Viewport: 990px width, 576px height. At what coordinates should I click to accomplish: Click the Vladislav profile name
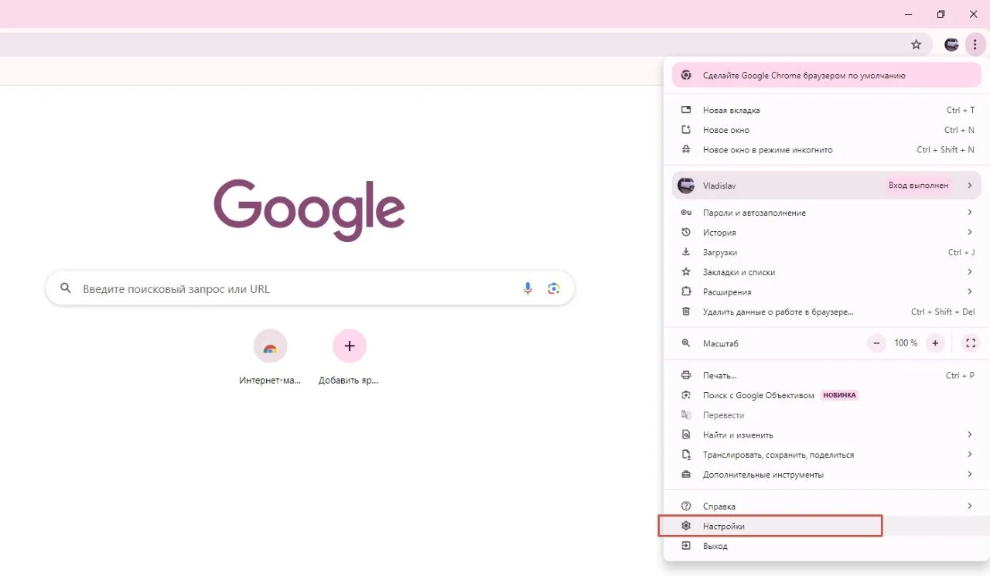tap(720, 186)
